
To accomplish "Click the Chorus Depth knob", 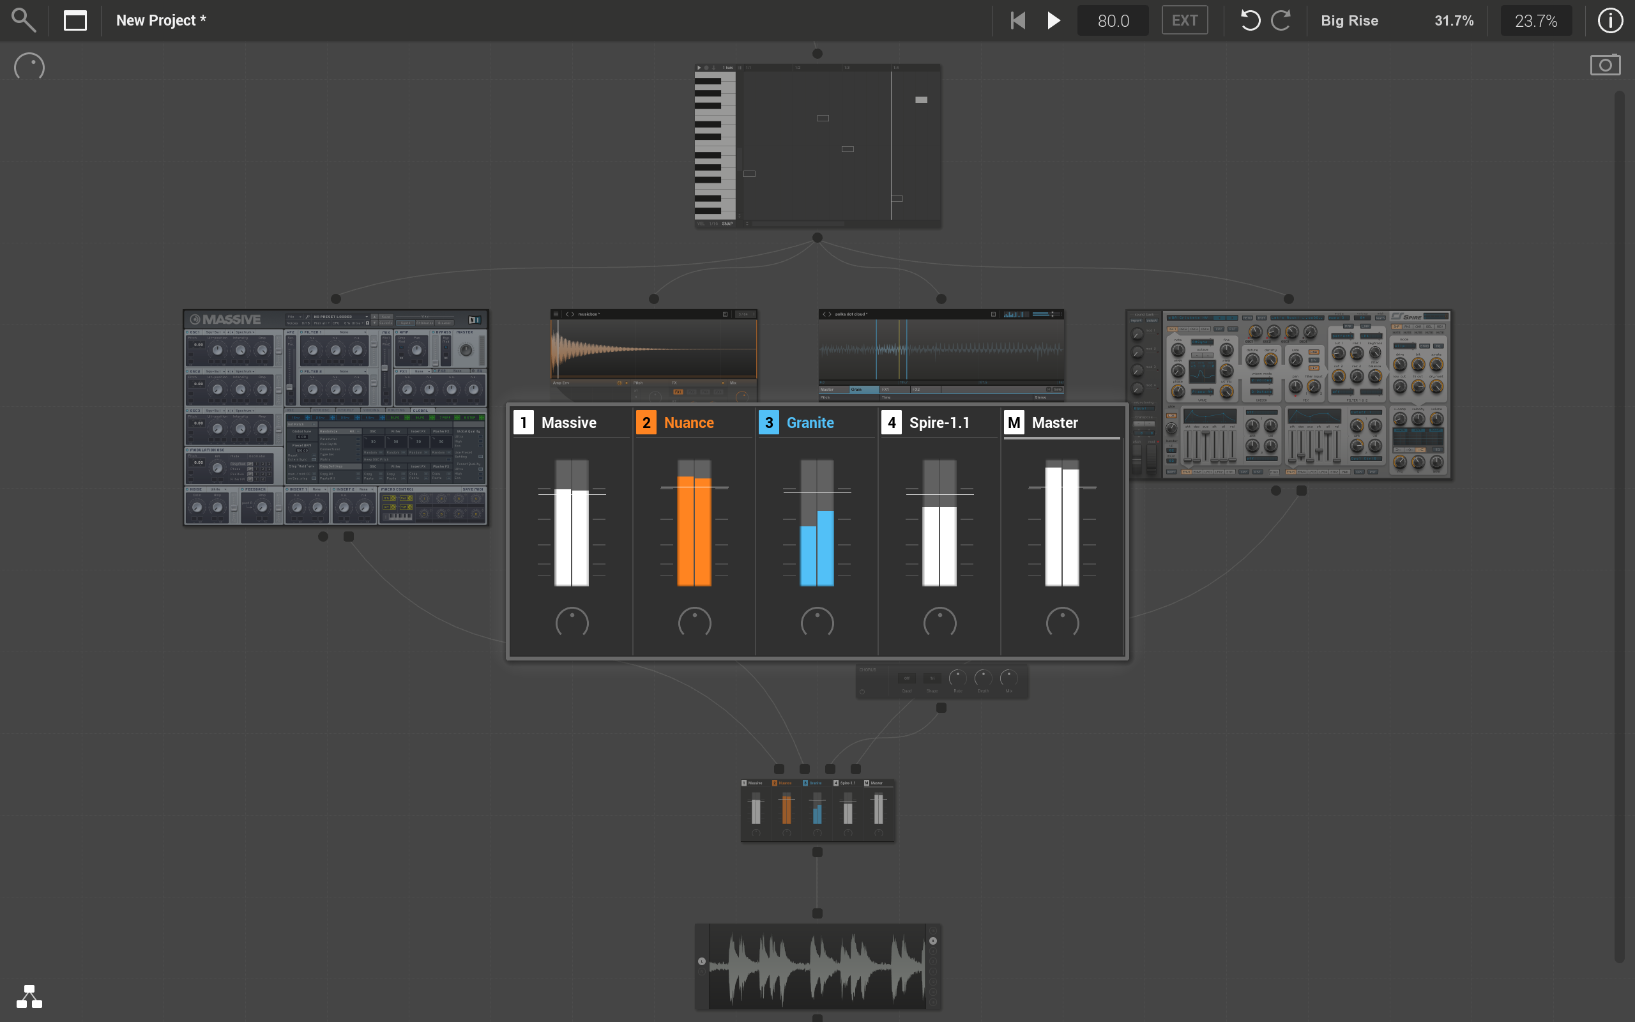I will (x=984, y=678).
